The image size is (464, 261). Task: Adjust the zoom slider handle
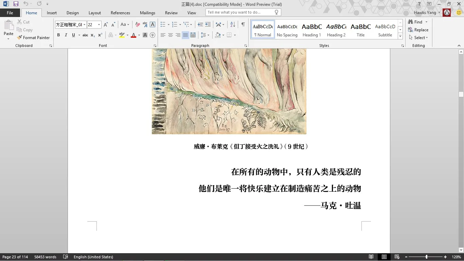coord(427,257)
